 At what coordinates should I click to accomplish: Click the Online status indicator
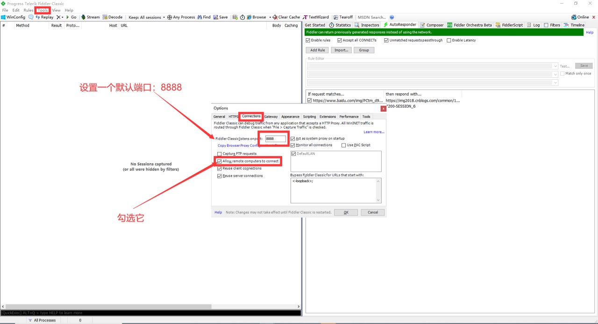pyautogui.click(x=580, y=17)
